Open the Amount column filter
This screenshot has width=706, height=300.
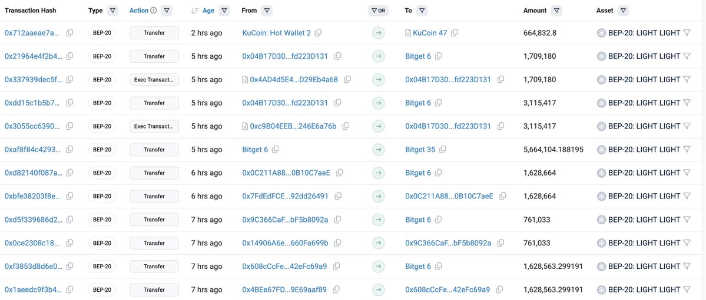coord(557,11)
